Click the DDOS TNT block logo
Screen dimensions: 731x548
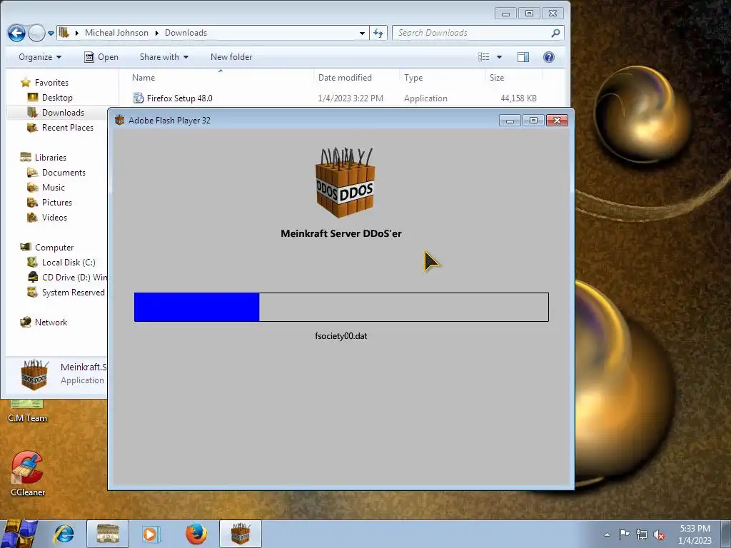click(345, 183)
